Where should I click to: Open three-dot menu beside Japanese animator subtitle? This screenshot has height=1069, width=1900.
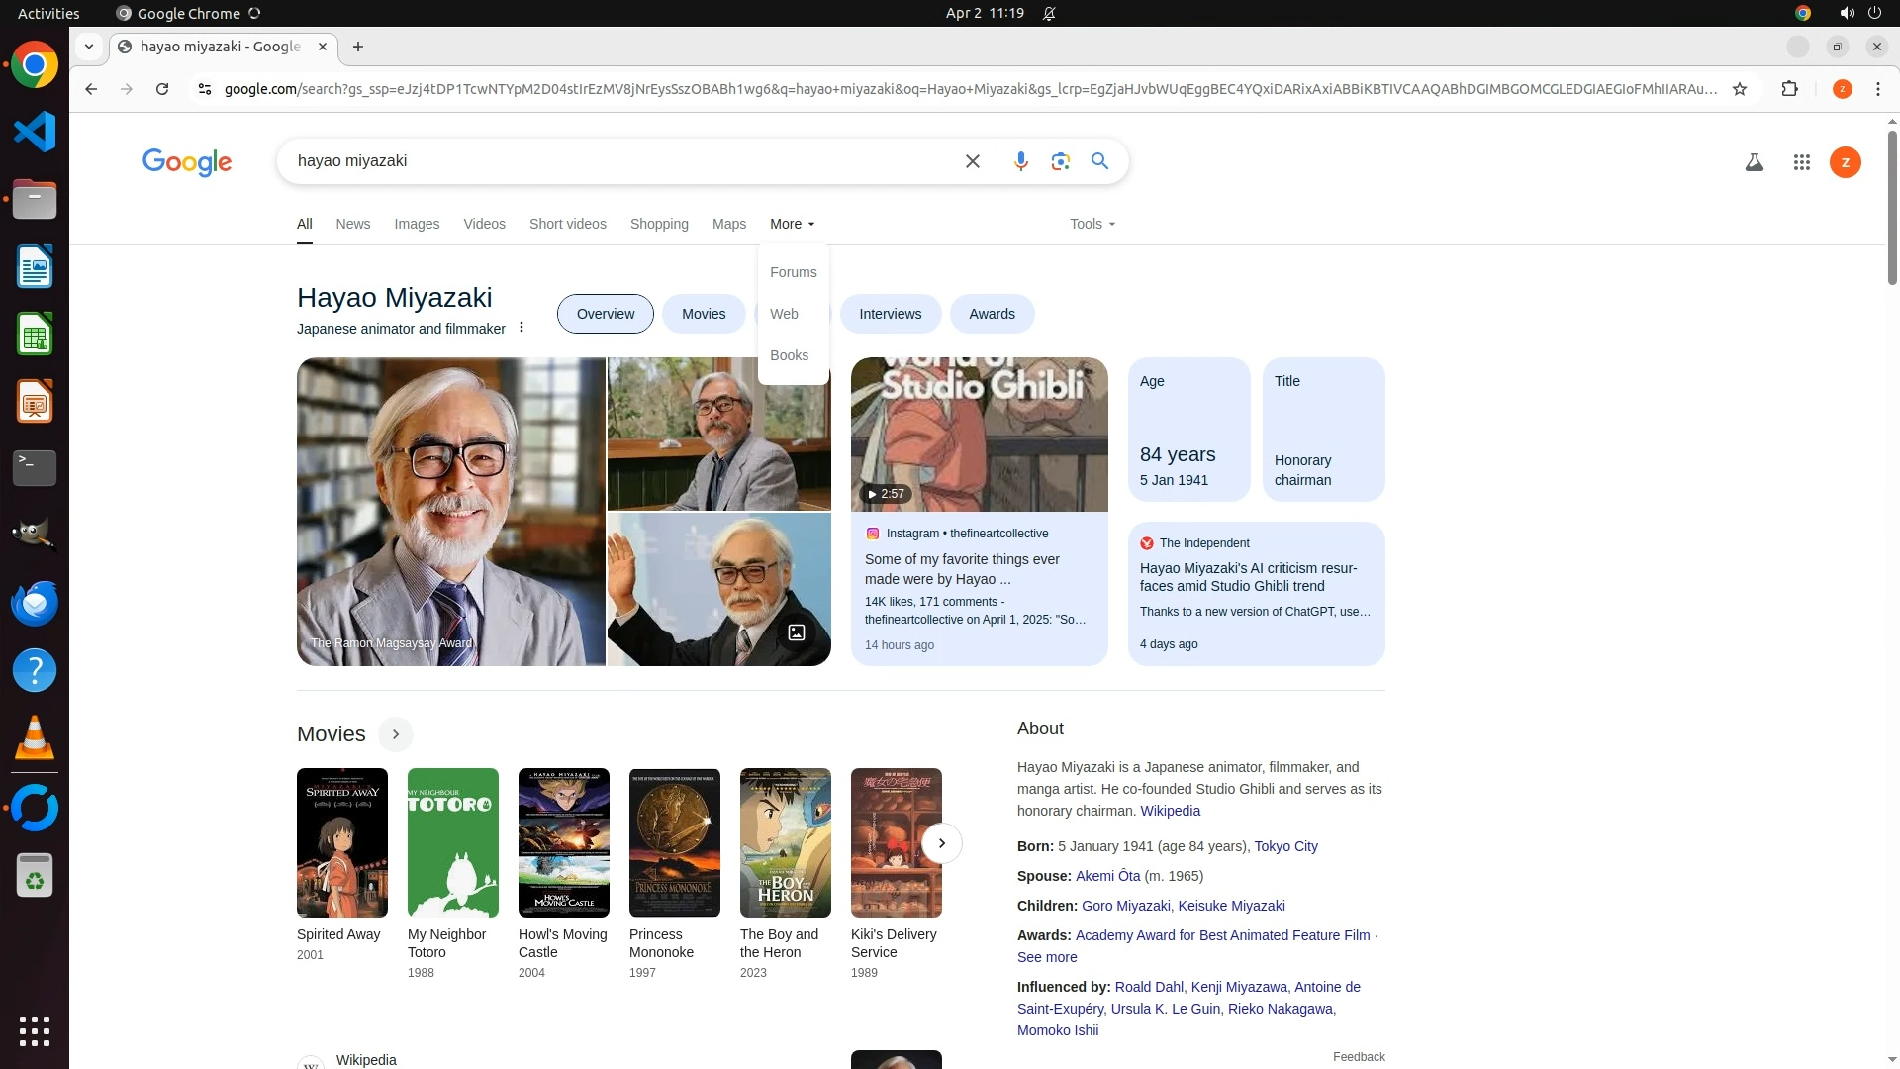522,328
